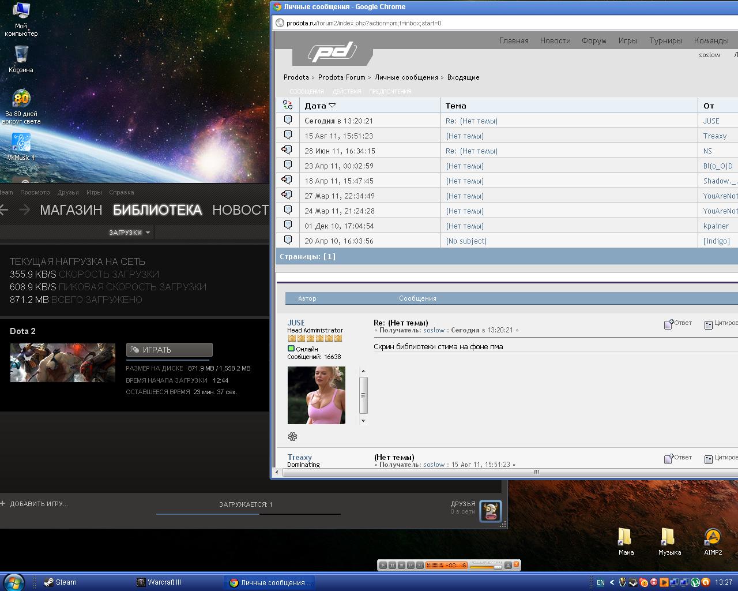Click message icon for Сегодня 13:20:21 row
Image resolution: width=738 pixels, height=591 pixels.
click(288, 120)
